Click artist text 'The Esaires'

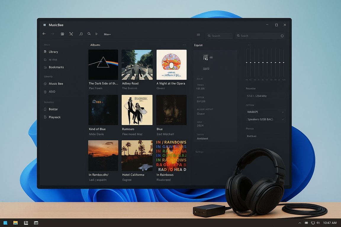(130, 88)
